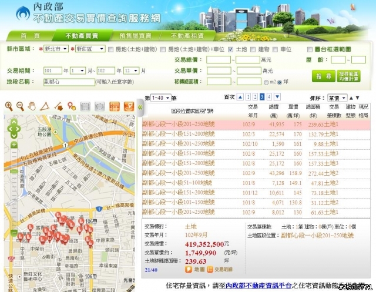Open the 內政部不動產資訊平台 link
The width and height of the screenshot is (376, 292).
pos(258,286)
